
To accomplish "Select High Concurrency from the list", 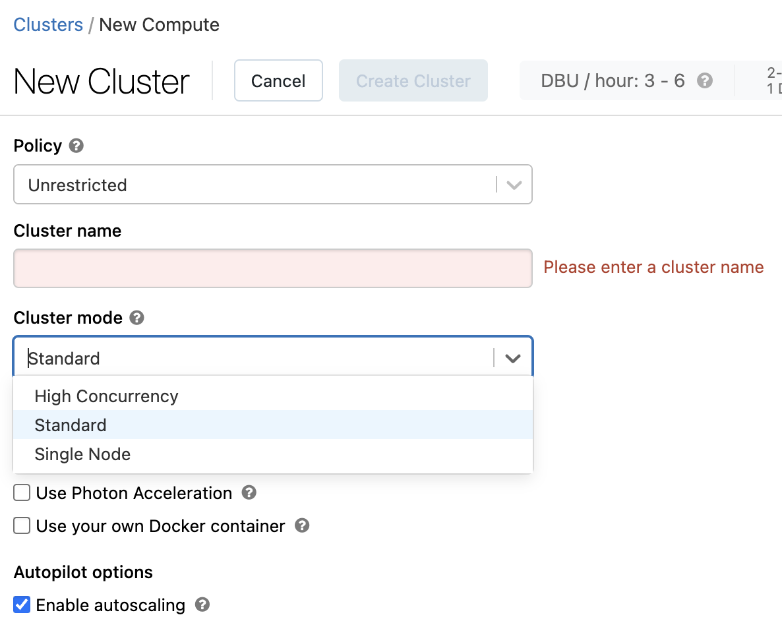I will (106, 396).
